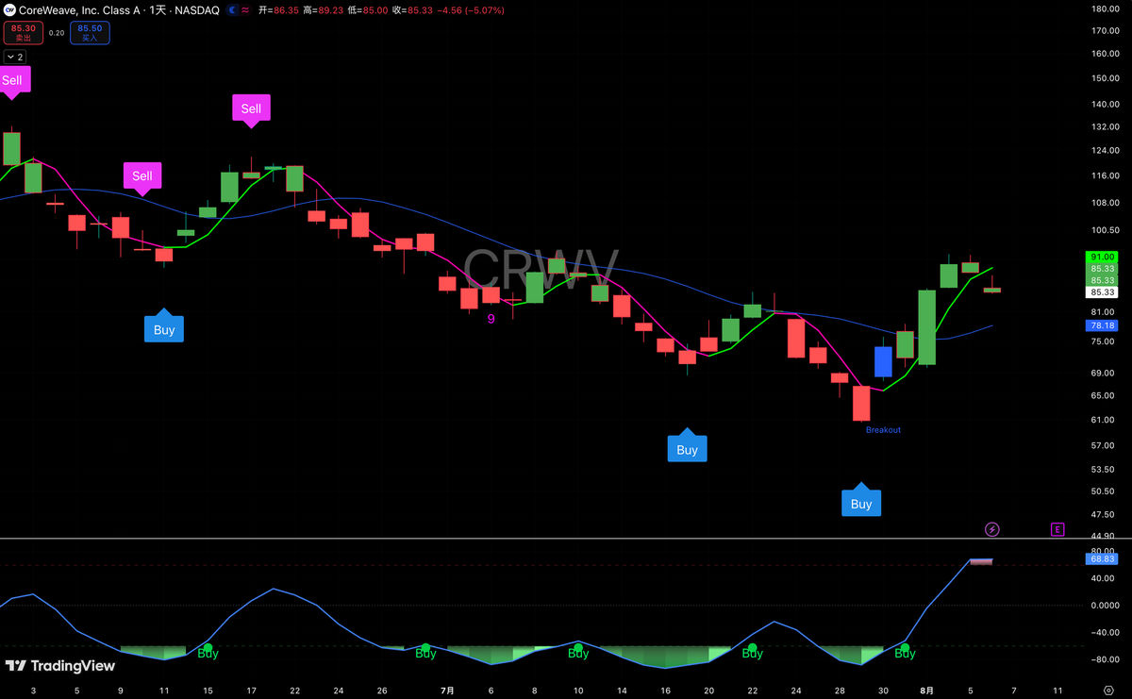Expand the collapsed indicators legend showing 2

[x=15, y=57]
